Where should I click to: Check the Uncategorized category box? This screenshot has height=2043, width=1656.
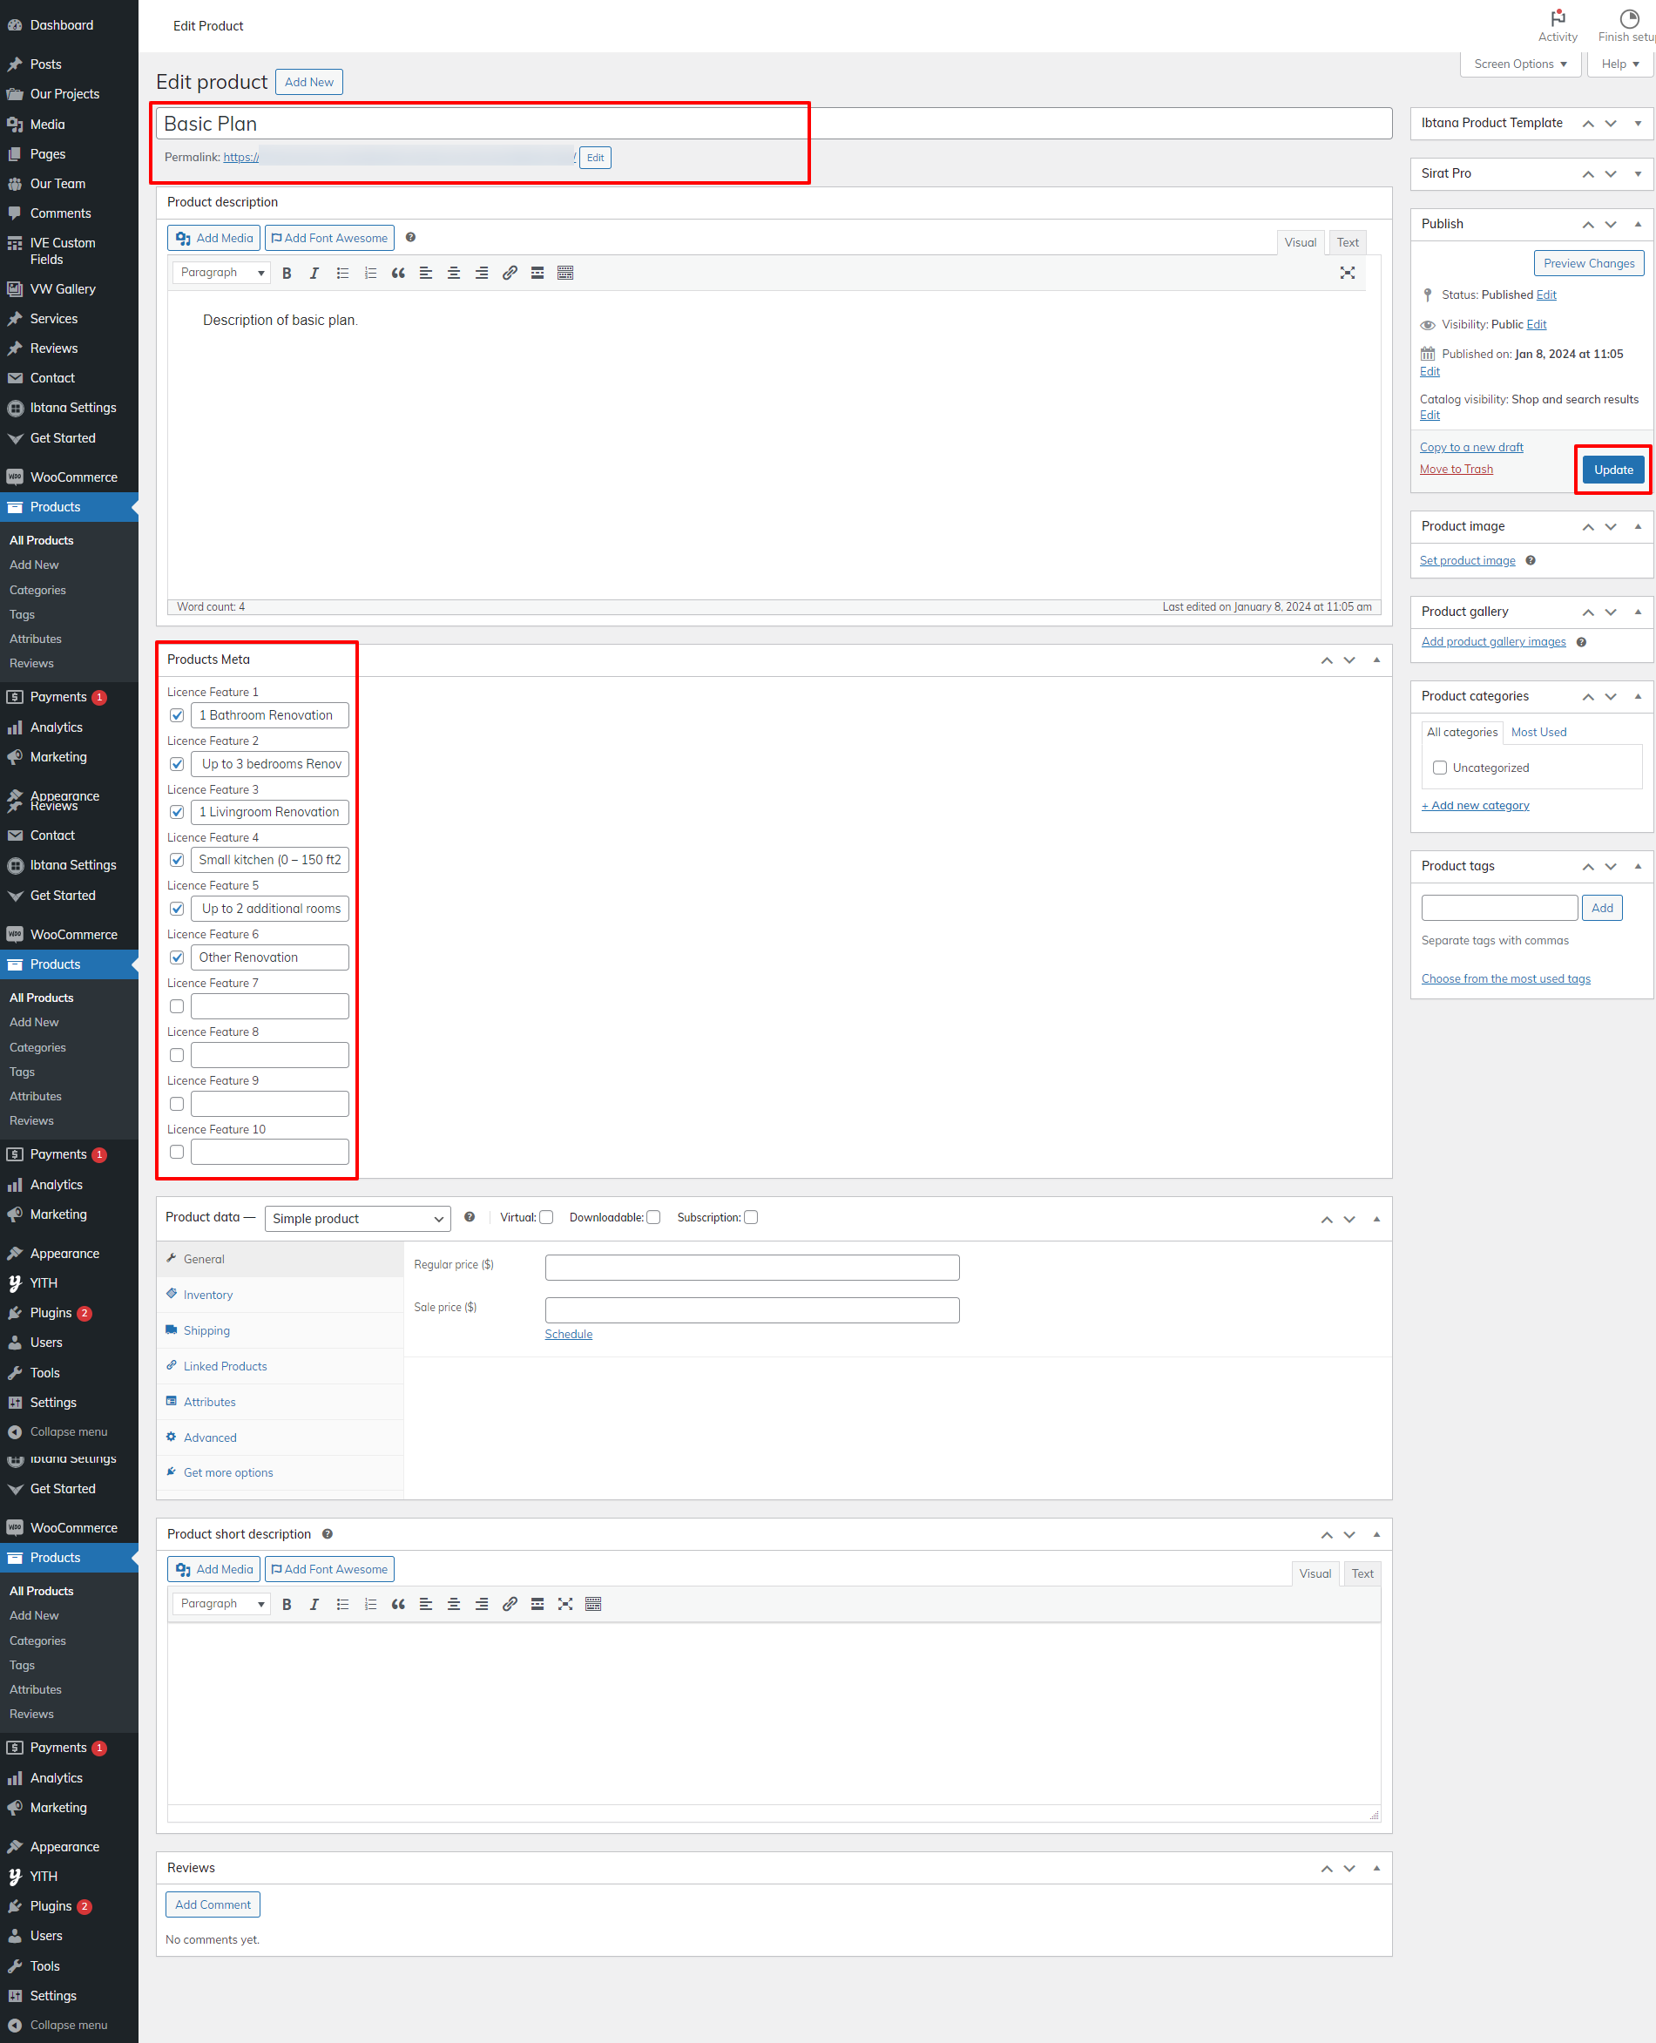[1439, 768]
